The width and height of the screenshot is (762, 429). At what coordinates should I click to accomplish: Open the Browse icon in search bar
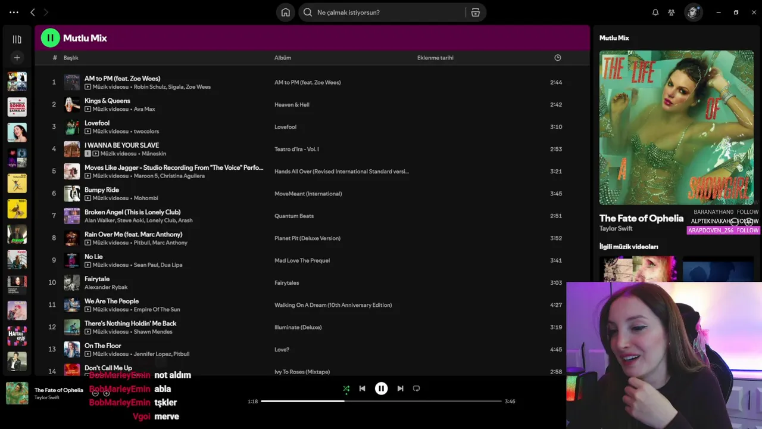click(x=476, y=13)
